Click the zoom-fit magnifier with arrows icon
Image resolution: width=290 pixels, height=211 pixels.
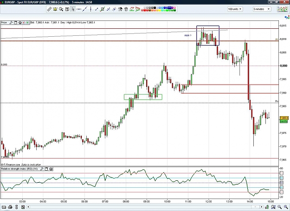tap(273, 207)
